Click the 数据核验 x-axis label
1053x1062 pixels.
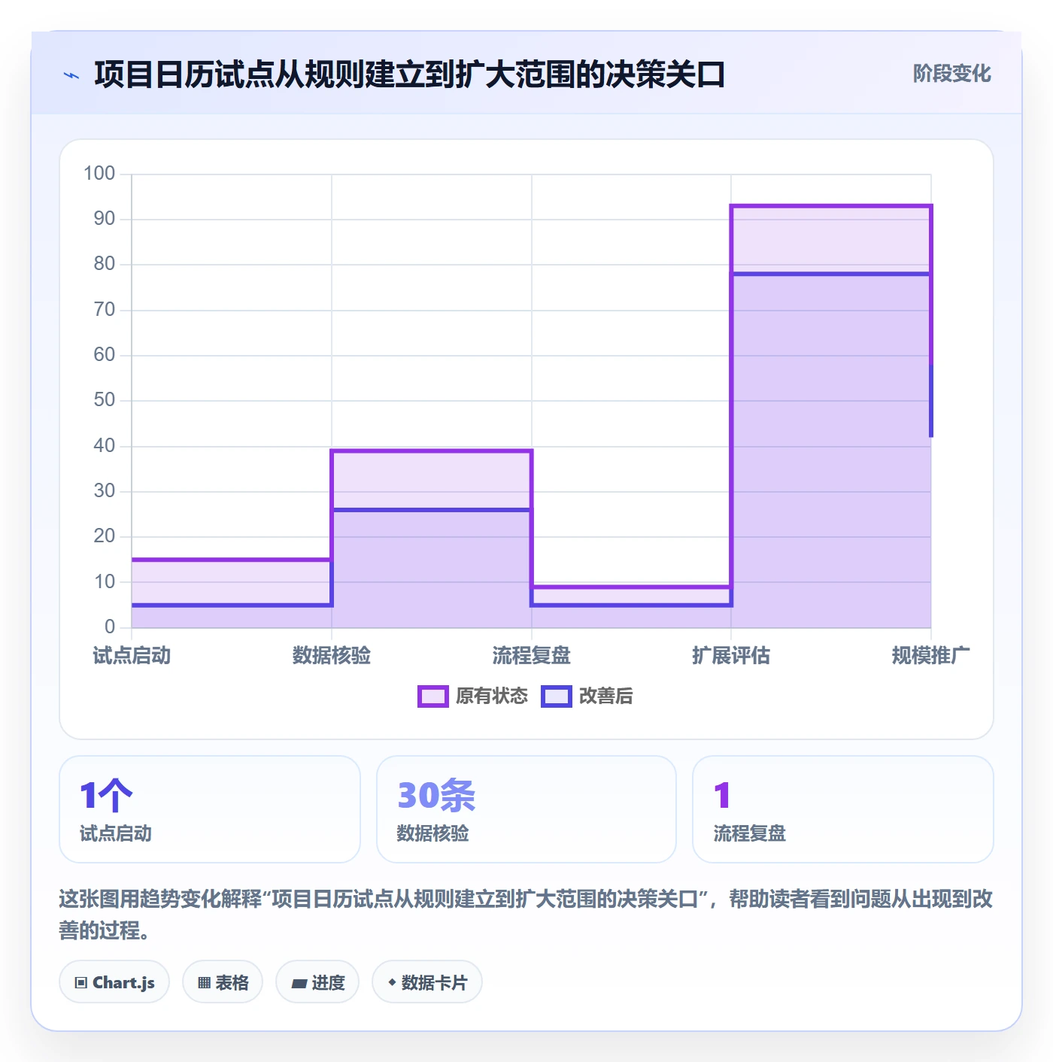(x=332, y=656)
